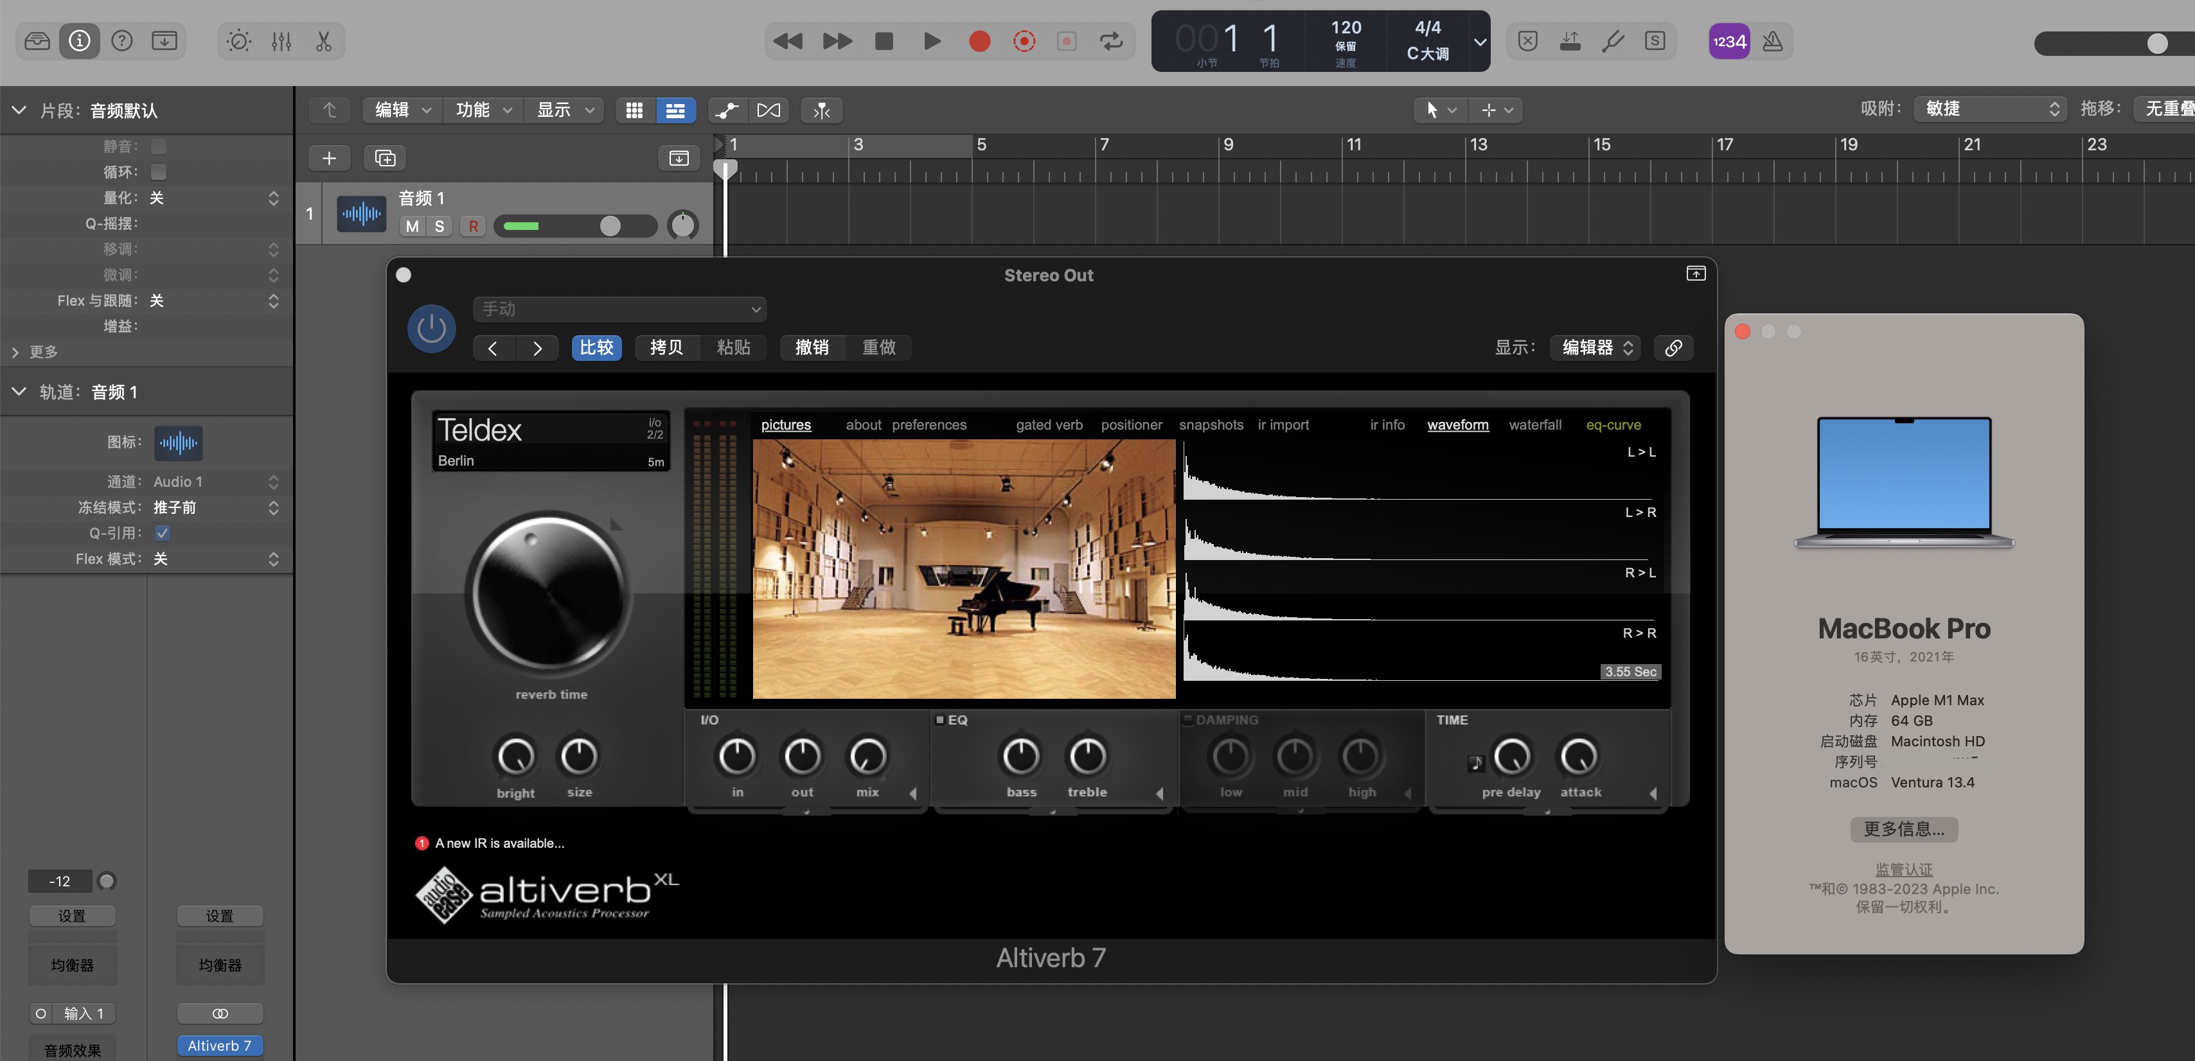
Task: Open the pointer tool selector dropdown
Action: 1440,110
